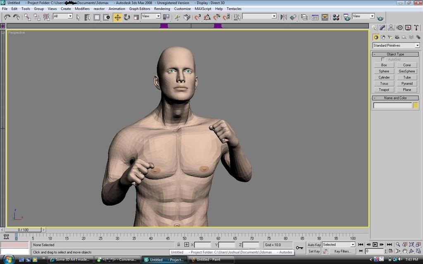Click the Teapot primitive button
Image resolution: width=423 pixels, height=264 pixels.
pyautogui.click(x=384, y=90)
